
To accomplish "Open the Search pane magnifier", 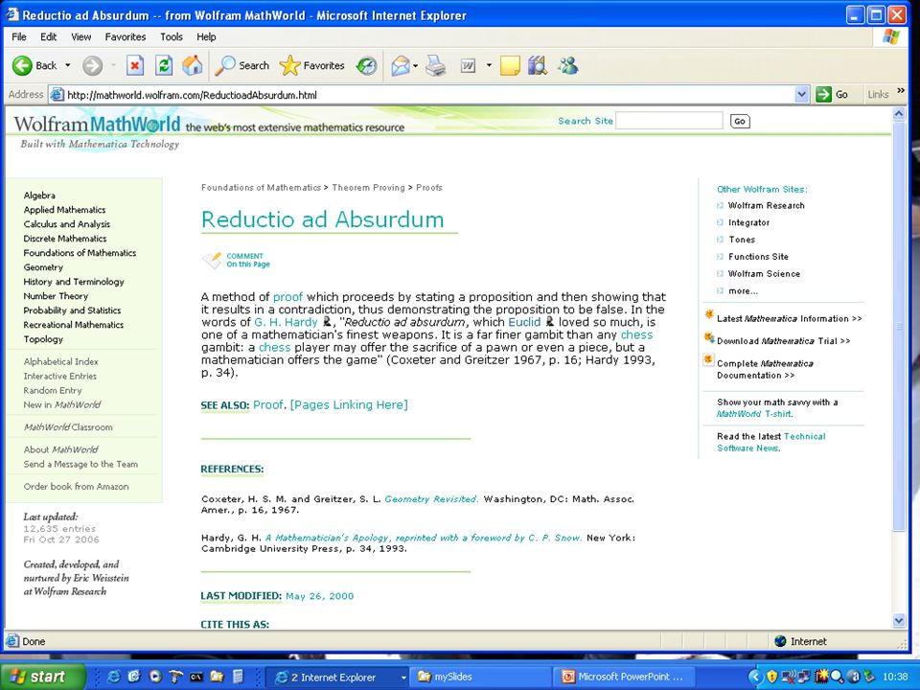I will (x=241, y=66).
